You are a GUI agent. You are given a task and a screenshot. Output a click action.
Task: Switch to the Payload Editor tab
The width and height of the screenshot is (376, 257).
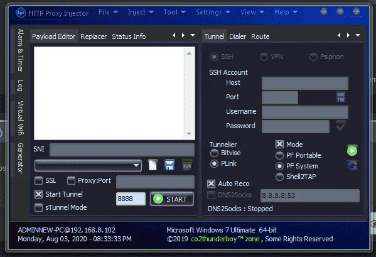[x=54, y=36]
